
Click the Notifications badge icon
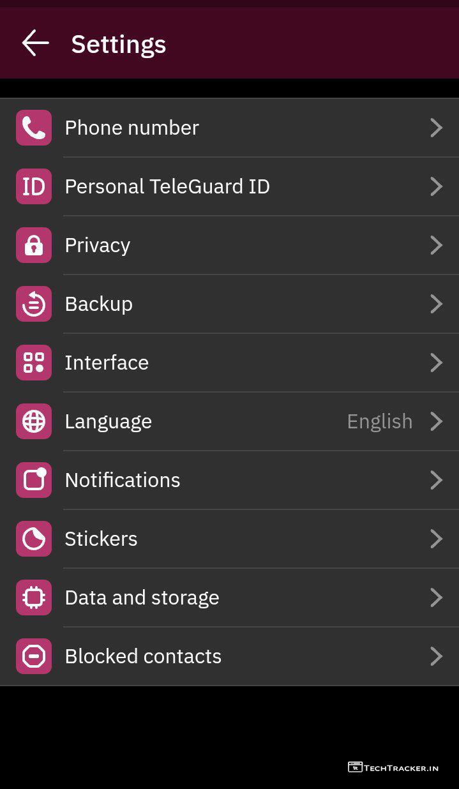click(34, 480)
